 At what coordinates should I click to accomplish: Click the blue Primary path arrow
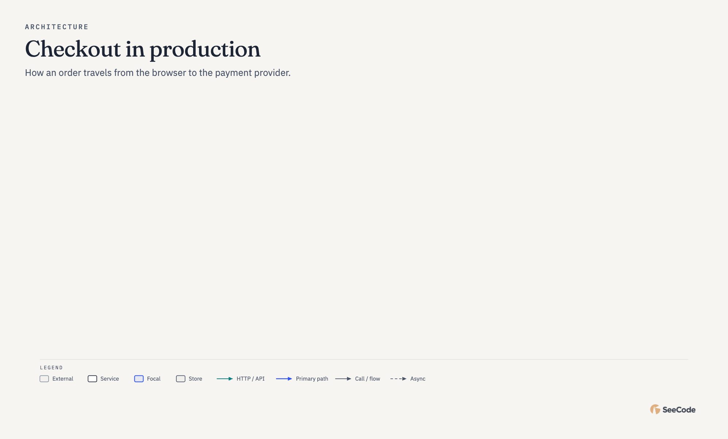pos(284,379)
